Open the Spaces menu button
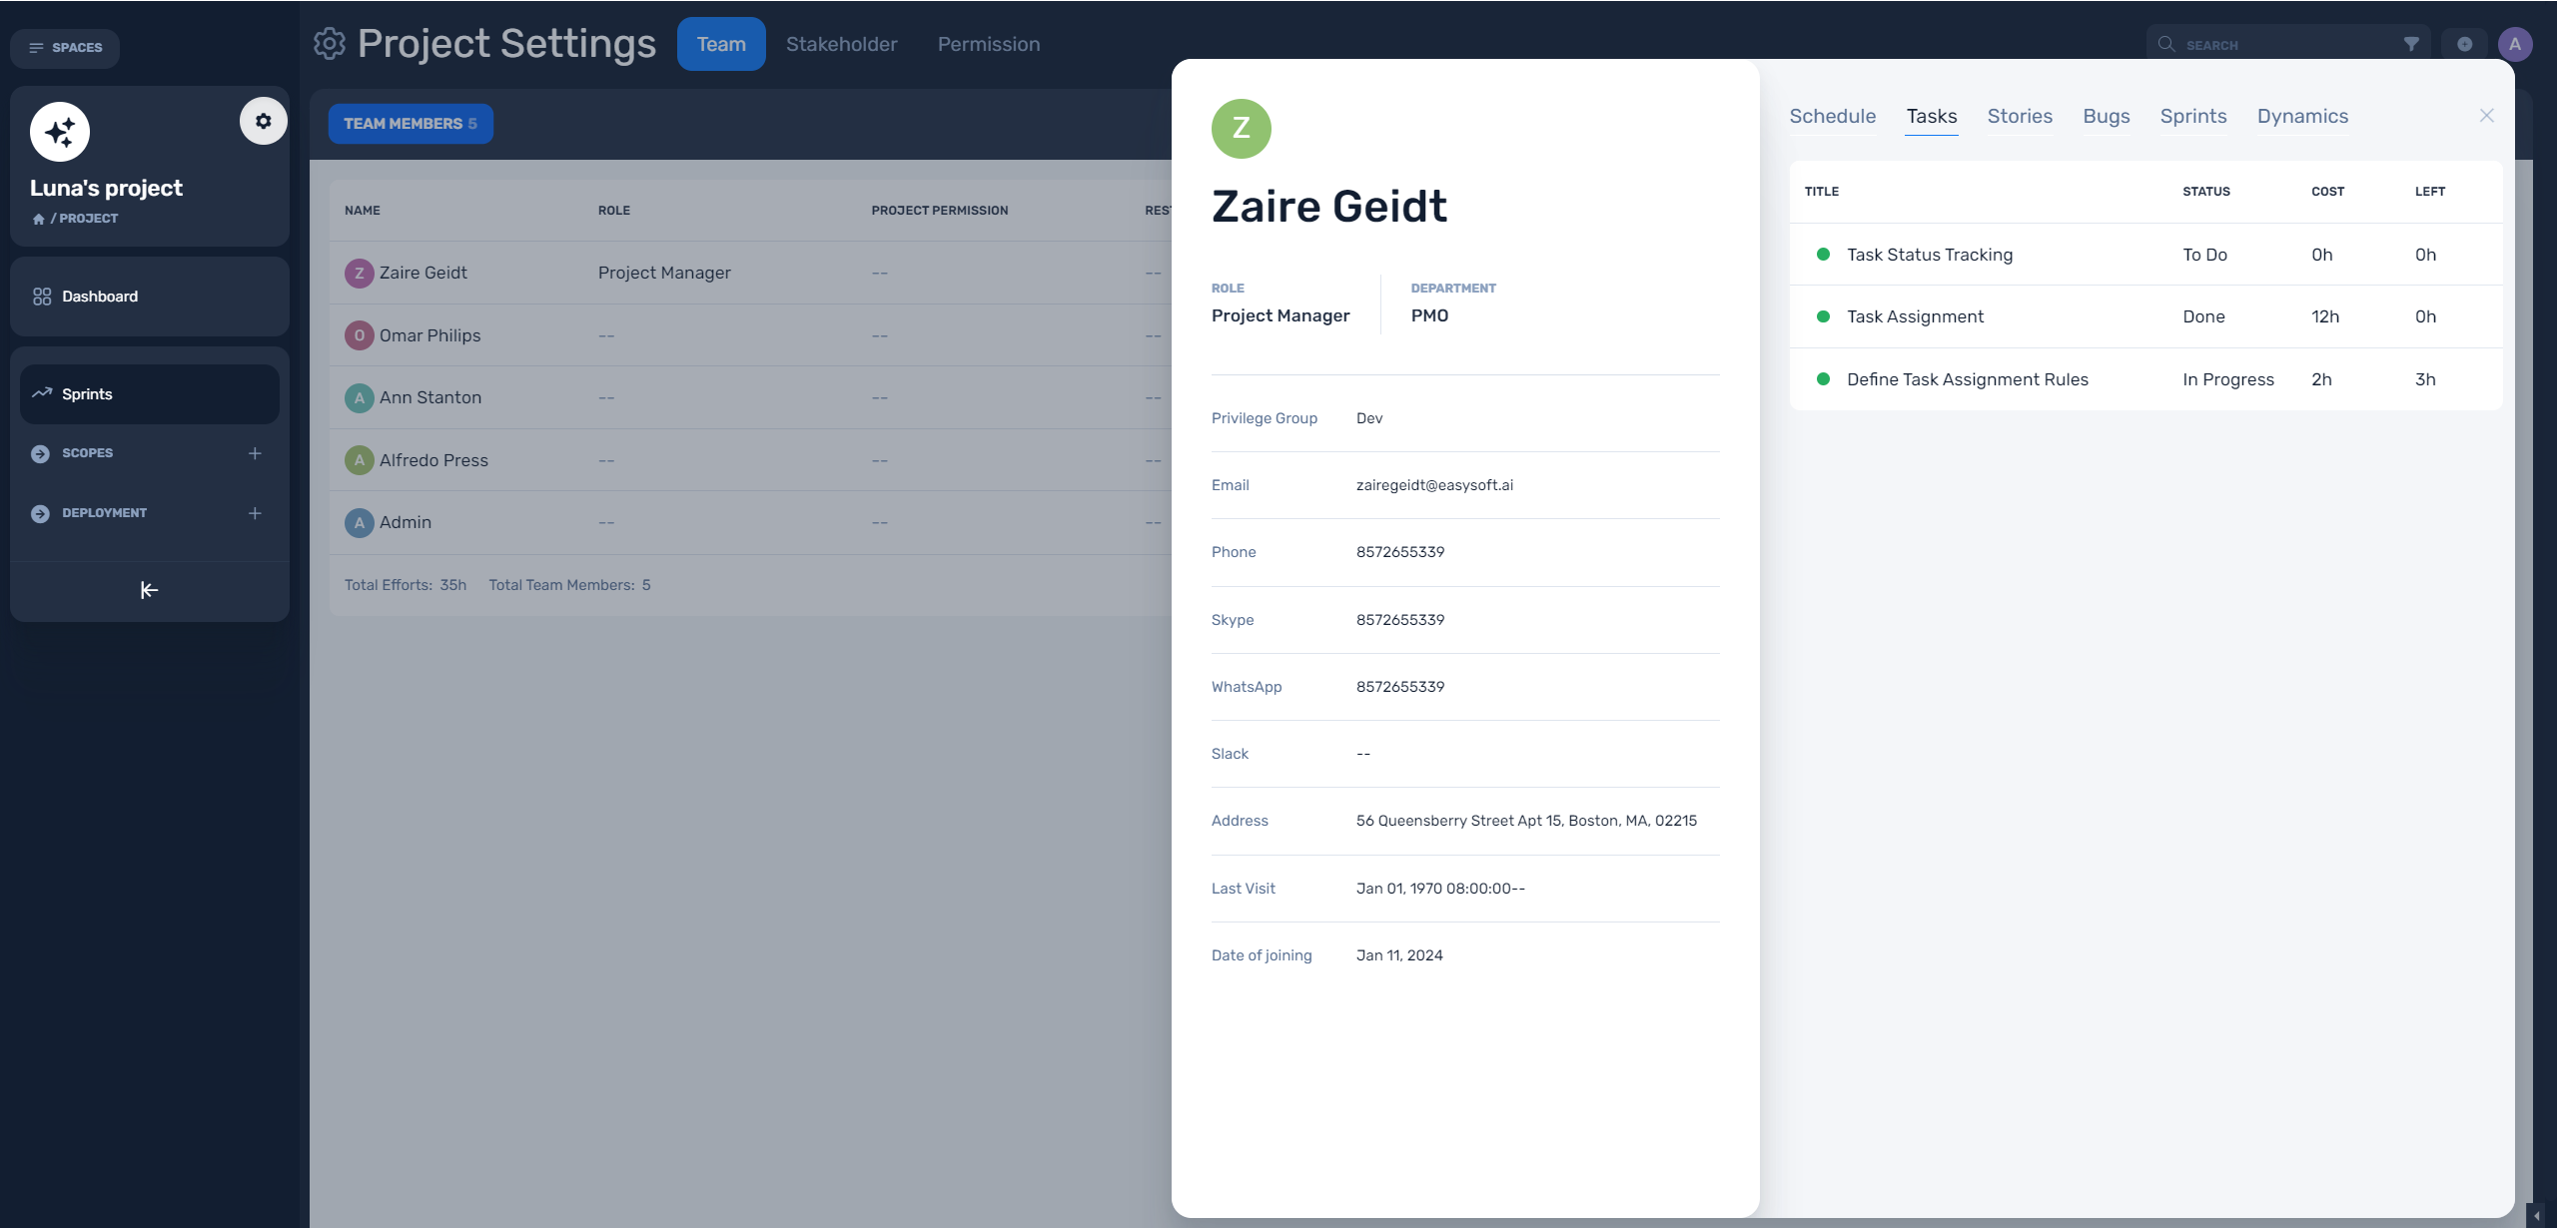 [65, 48]
